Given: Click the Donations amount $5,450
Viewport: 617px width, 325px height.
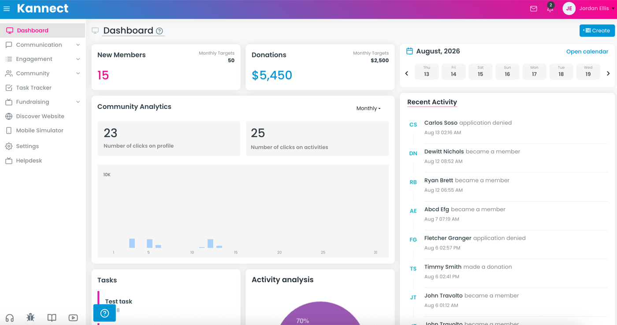Looking at the screenshot, I should point(272,75).
